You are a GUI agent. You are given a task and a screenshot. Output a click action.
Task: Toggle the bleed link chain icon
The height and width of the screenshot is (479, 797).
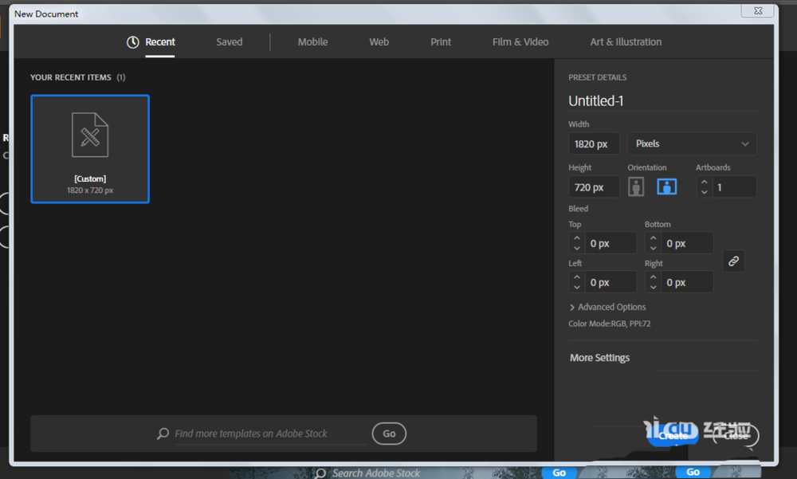point(734,261)
